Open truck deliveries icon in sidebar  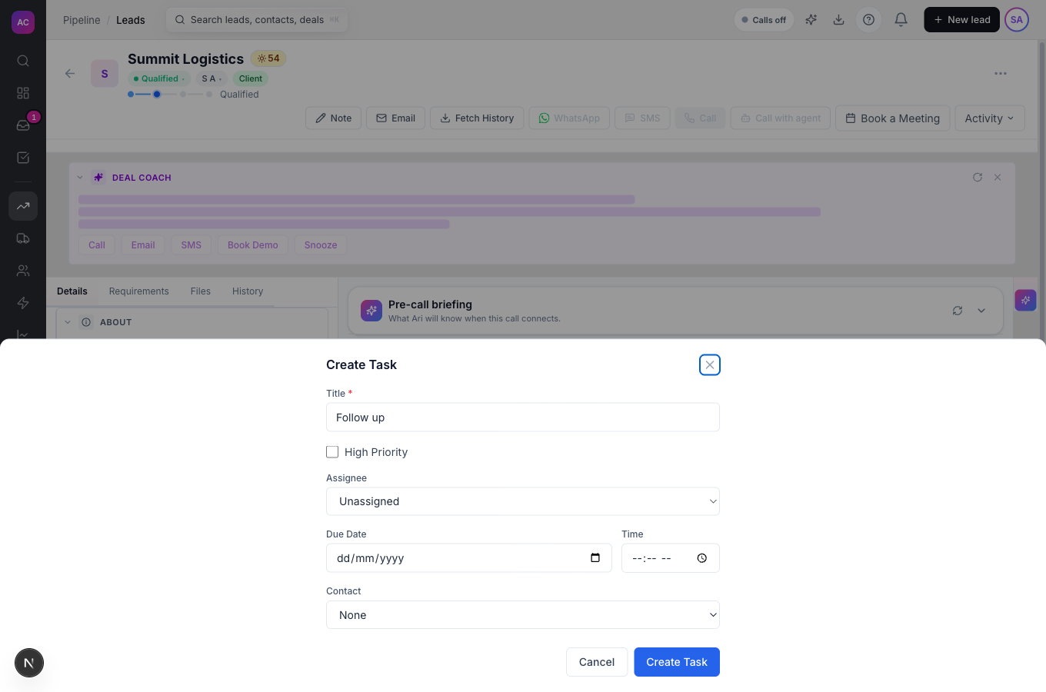click(x=23, y=238)
